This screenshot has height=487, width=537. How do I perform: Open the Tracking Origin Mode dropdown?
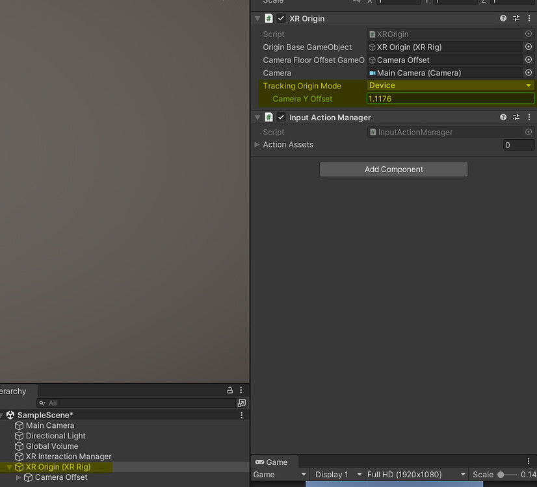tap(450, 85)
